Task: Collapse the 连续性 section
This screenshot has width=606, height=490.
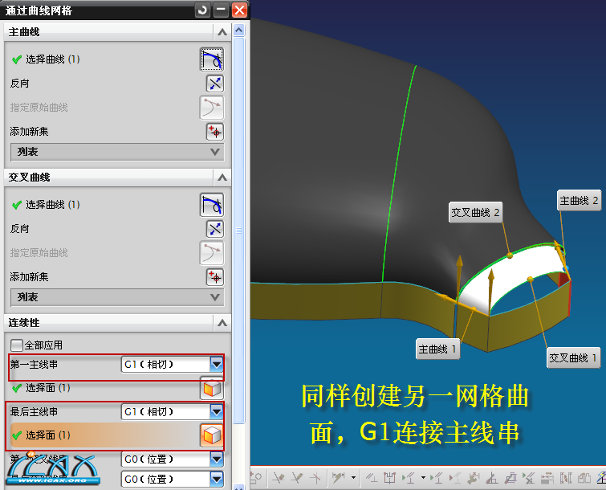Action: (x=222, y=323)
